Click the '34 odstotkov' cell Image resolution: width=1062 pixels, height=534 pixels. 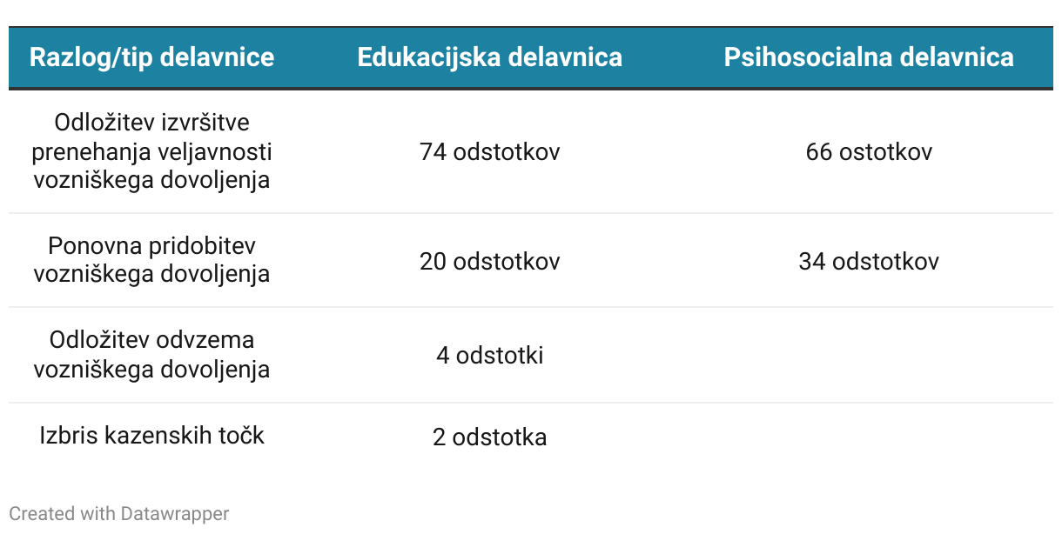click(869, 261)
